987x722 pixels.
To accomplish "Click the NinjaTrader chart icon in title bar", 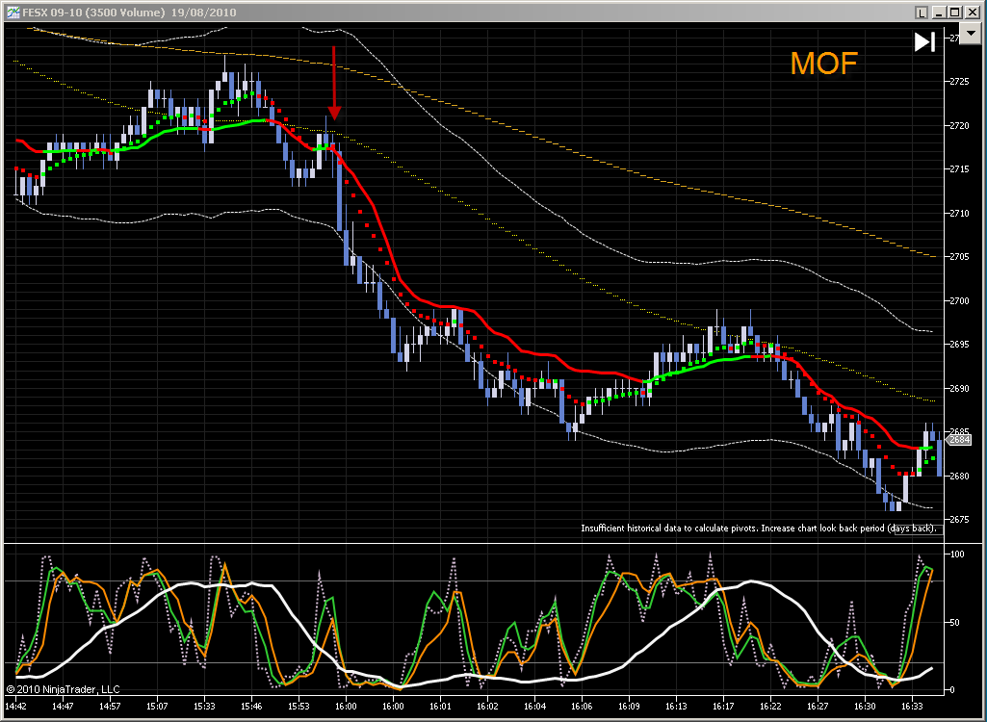I will coord(13,13).
